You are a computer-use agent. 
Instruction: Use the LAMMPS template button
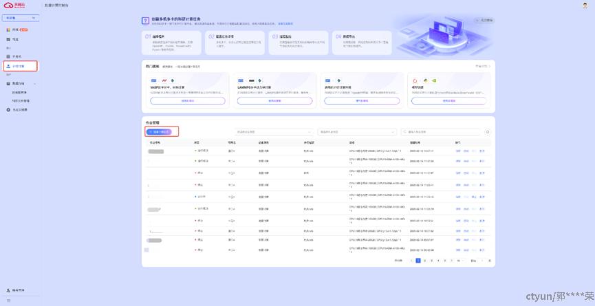[274, 101]
